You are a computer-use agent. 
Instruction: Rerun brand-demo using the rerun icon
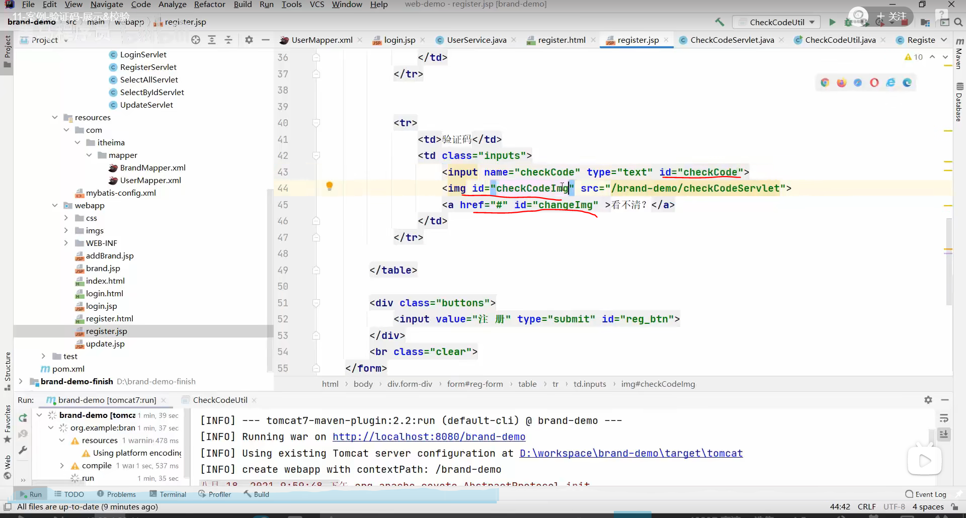[23, 417]
